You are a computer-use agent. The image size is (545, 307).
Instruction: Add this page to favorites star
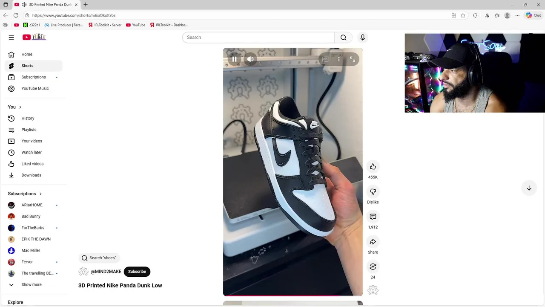[x=463, y=15]
